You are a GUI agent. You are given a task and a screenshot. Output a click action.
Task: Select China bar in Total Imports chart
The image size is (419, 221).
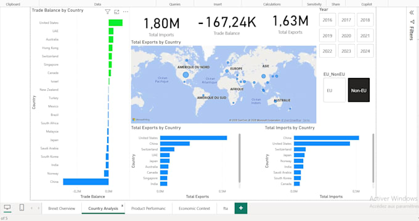(x=327, y=138)
